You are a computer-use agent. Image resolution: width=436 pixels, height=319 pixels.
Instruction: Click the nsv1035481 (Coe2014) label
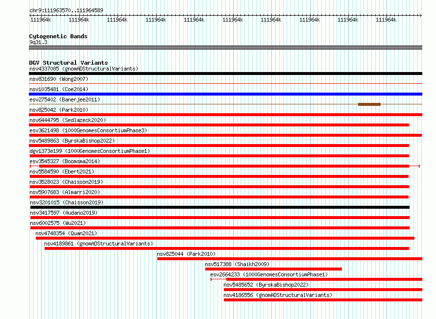point(59,89)
